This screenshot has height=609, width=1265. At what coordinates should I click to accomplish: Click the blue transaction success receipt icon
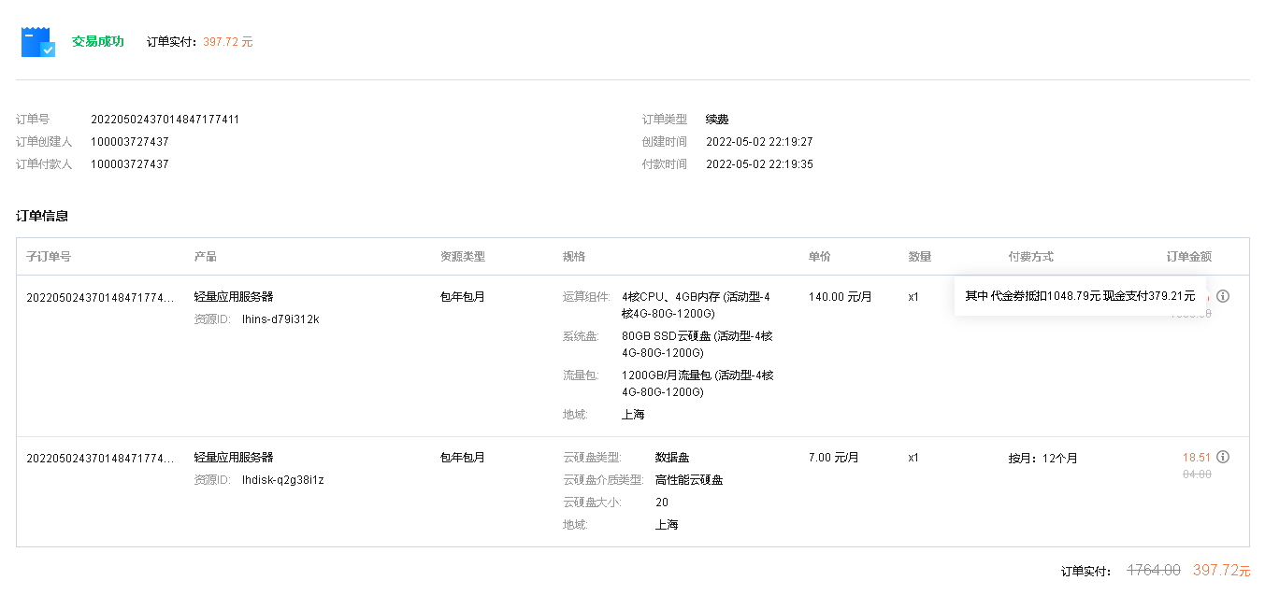point(38,42)
